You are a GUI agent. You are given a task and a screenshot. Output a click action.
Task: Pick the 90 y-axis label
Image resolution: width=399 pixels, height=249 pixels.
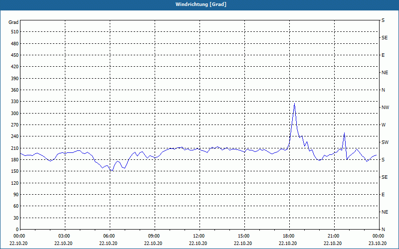click(x=16, y=195)
